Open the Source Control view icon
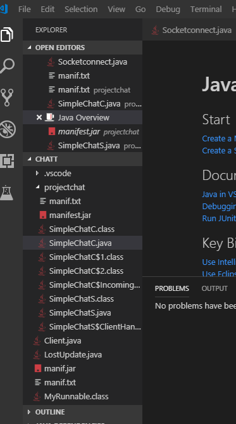236x424 pixels. tap(7, 98)
